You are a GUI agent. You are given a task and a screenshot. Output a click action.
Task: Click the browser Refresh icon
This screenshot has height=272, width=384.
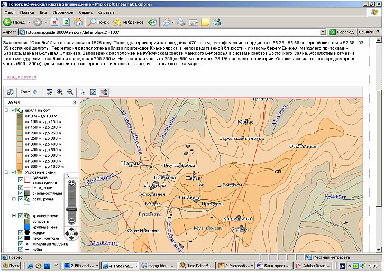pos(66,22)
